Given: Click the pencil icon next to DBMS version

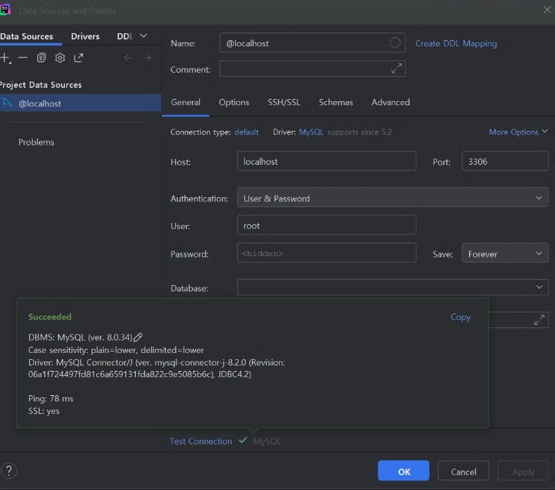Looking at the screenshot, I should click(138, 337).
